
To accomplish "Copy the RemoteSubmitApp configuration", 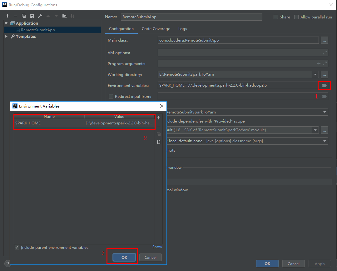I will [x=23, y=16].
